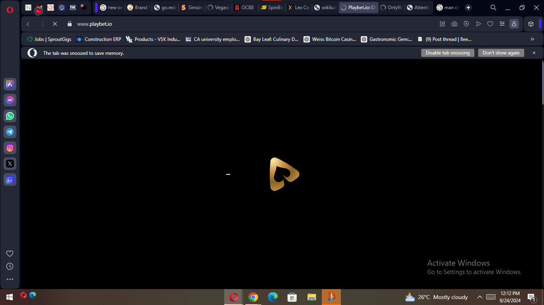Open the extensions cube icon
This screenshot has width=544, height=305.
[x=531, y=24]
